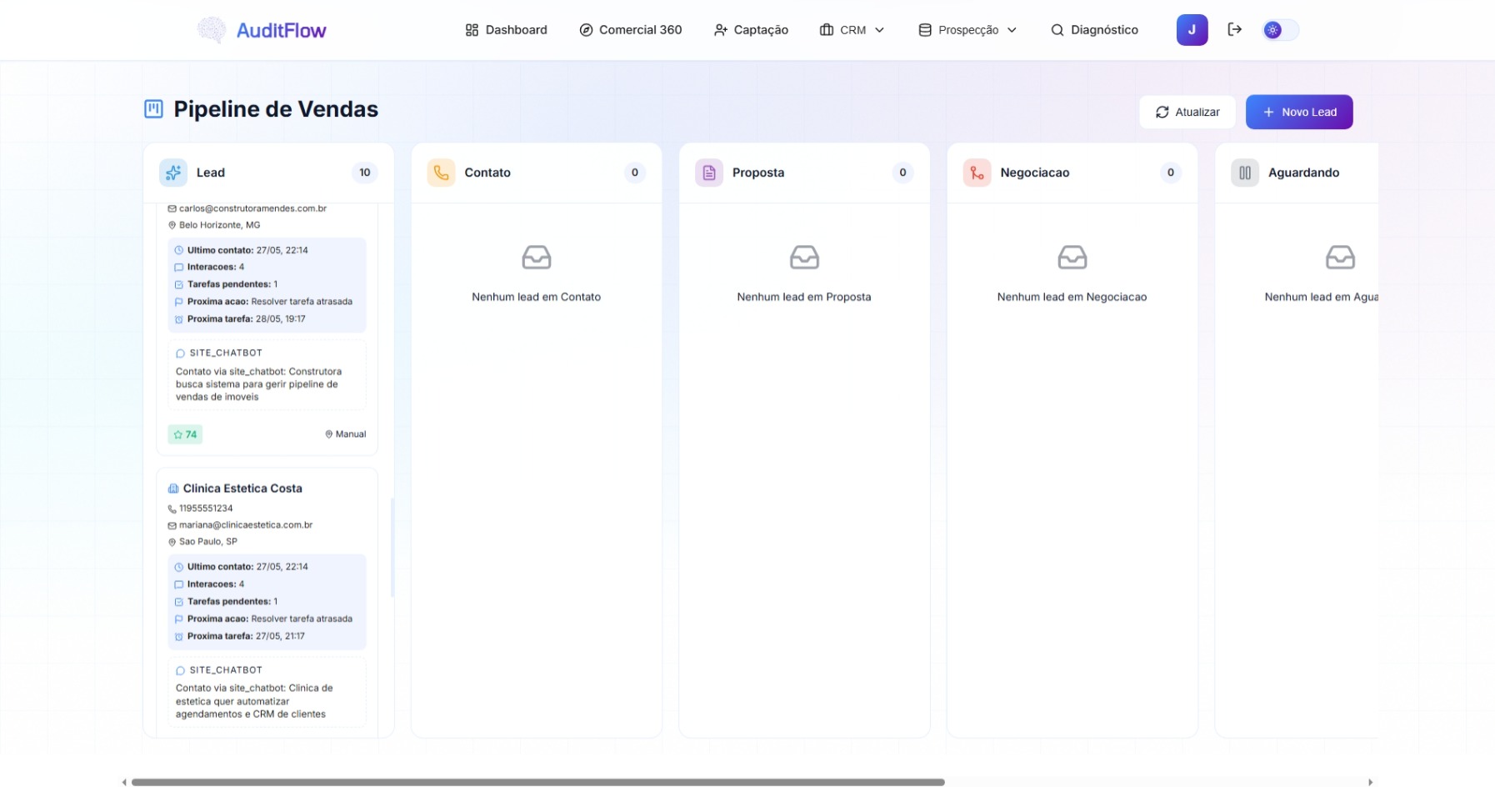1495x787 pixels.
Task: Click the empty inbox icon in Proposta
Action: (804, 258)
